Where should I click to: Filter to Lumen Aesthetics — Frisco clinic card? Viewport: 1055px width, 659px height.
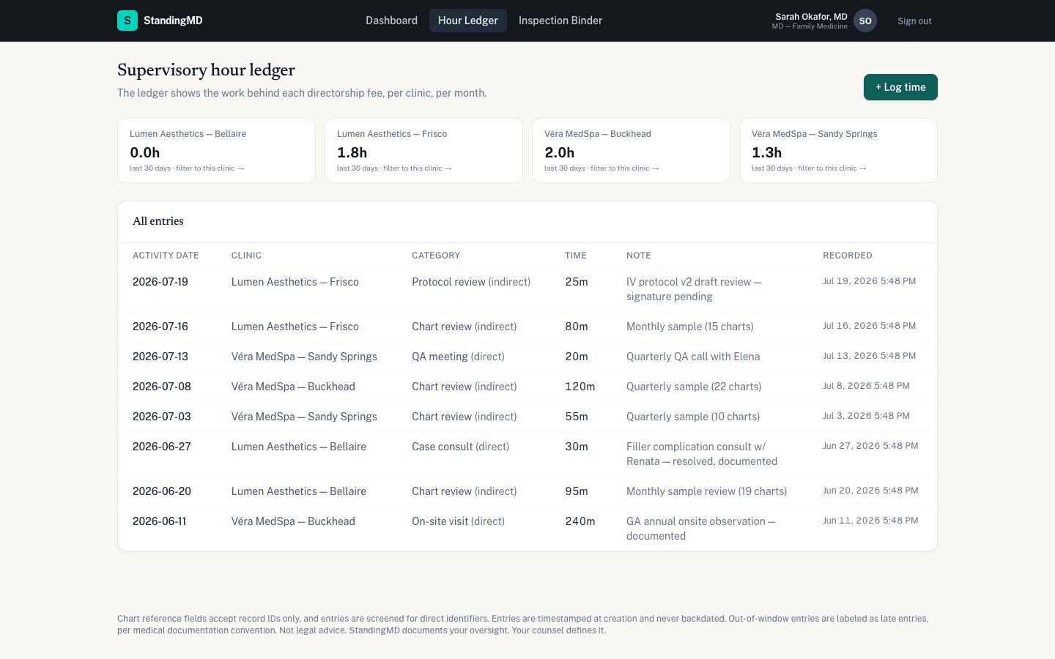click(x=423, y=150)
